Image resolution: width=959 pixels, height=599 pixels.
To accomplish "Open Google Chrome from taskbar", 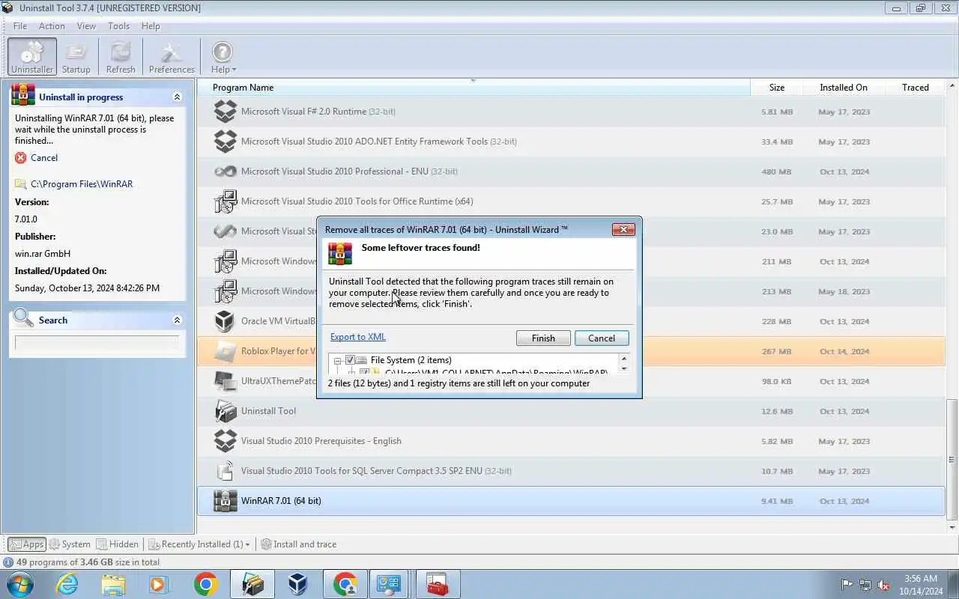I will [x=205, y=584].
